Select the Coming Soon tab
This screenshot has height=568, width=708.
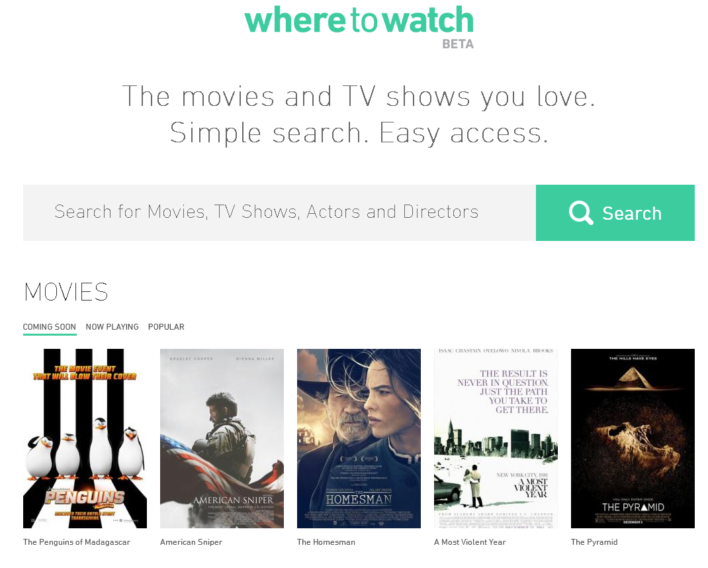(x=49, y=327)
